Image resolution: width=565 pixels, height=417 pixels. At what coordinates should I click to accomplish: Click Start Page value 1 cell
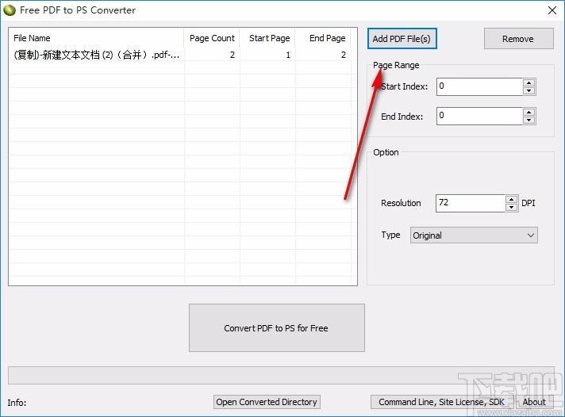267,55
